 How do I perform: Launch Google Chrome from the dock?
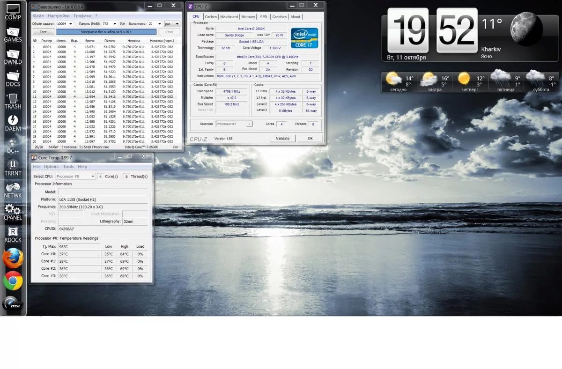click(x=13, y=280)
